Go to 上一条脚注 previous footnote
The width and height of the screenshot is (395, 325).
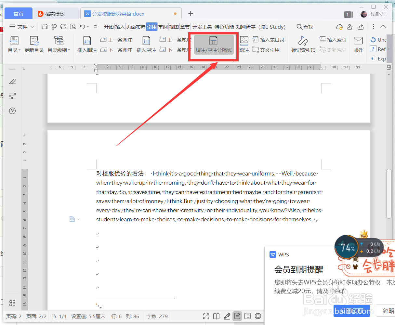(116, 40)
